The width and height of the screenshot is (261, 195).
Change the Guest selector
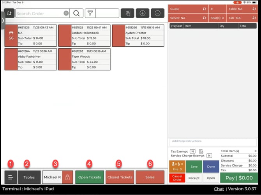tap(188, 9)
